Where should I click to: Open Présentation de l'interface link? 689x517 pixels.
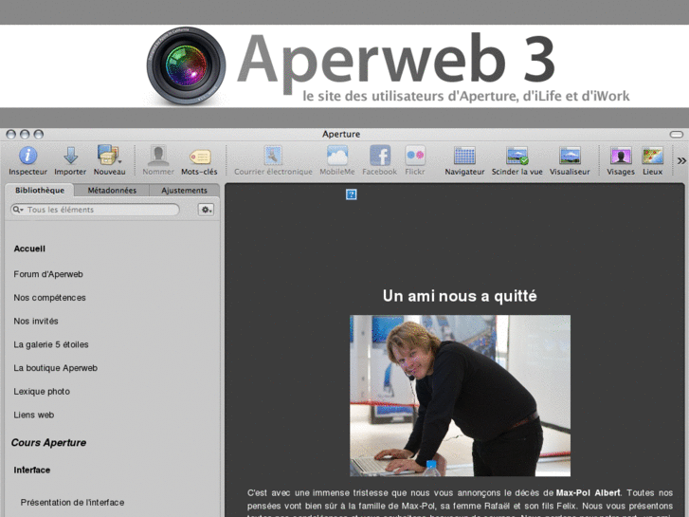click(73, 503)
